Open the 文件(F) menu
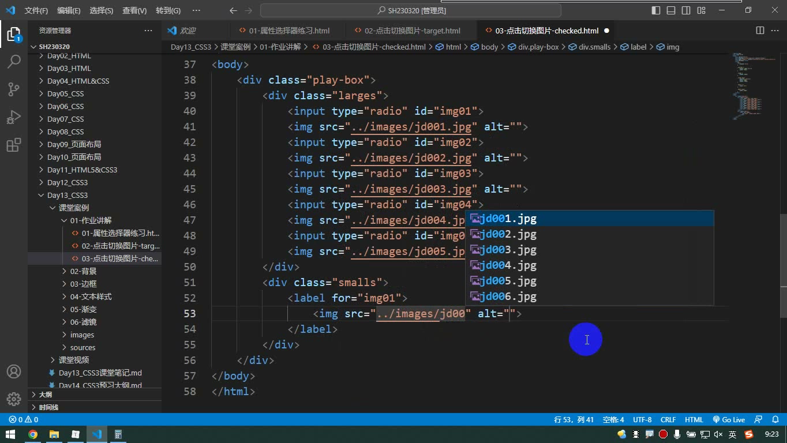Viewport: 787px width, 443px height. [x=36, y=10]
